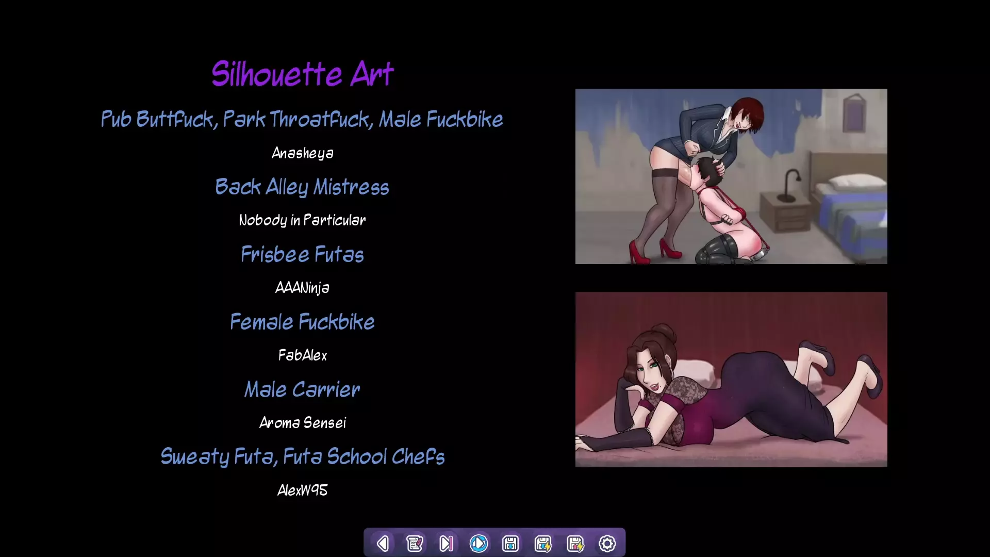Click the Back Alley Mistress title
This screenshot has height=557, width=990.
[x=302, y=187]
